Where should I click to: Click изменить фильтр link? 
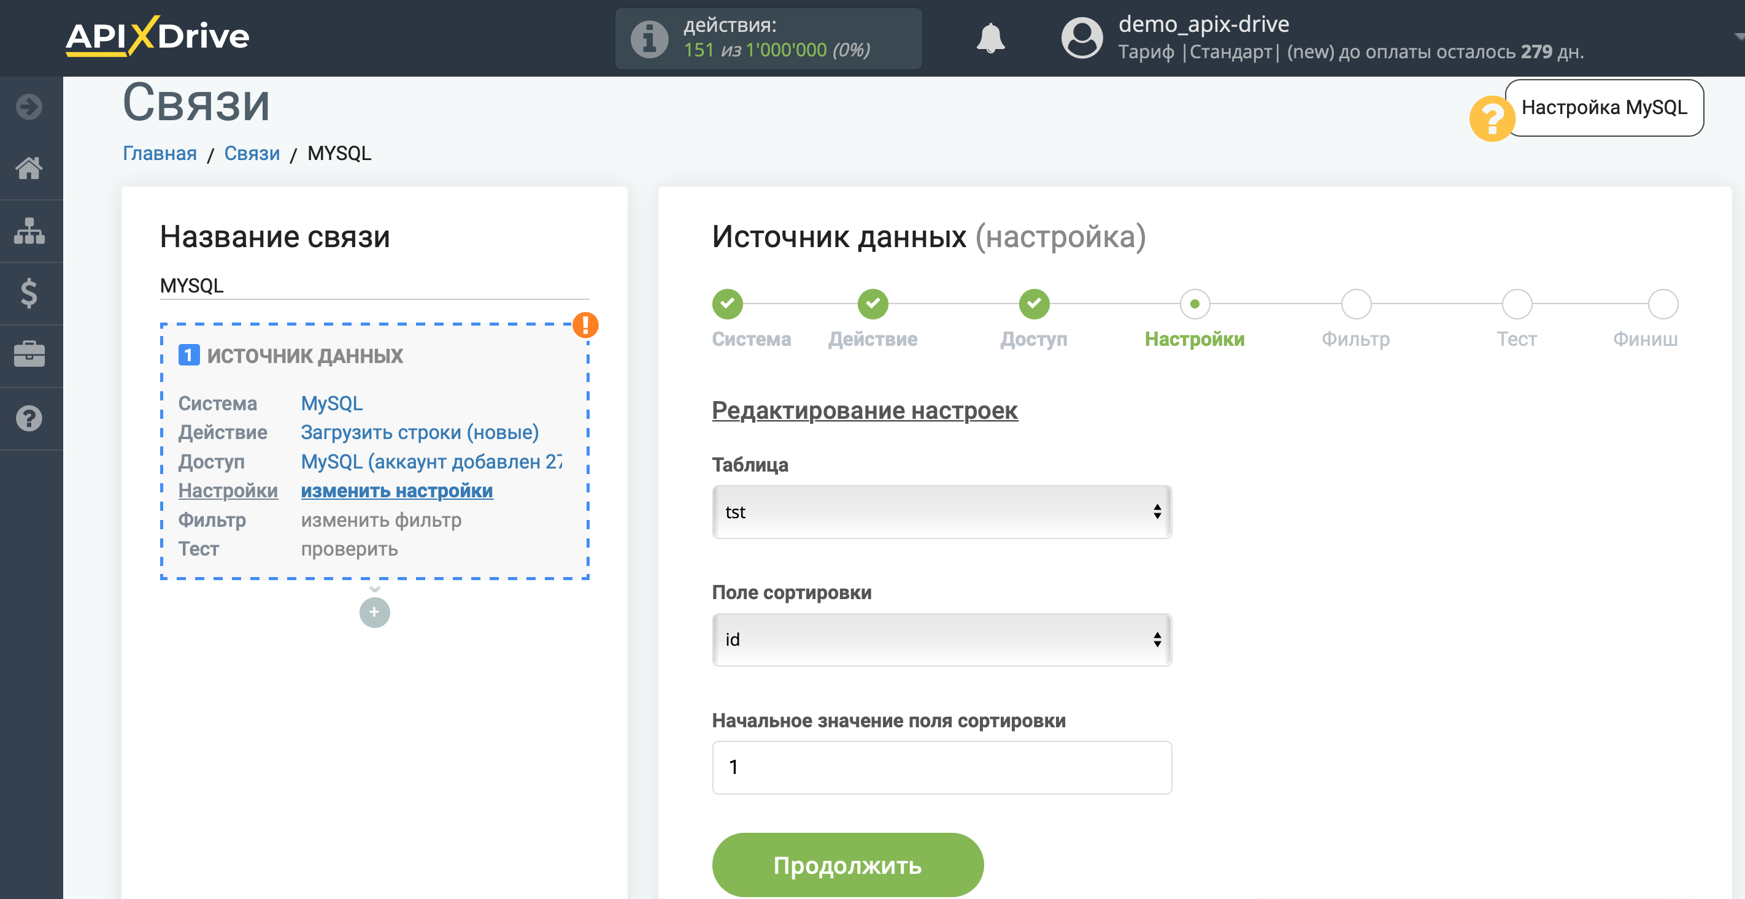point(382,520)
